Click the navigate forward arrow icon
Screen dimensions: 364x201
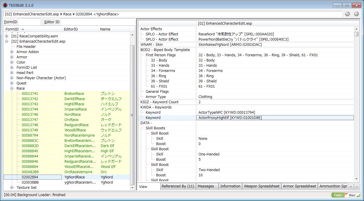tap(356, 14)
